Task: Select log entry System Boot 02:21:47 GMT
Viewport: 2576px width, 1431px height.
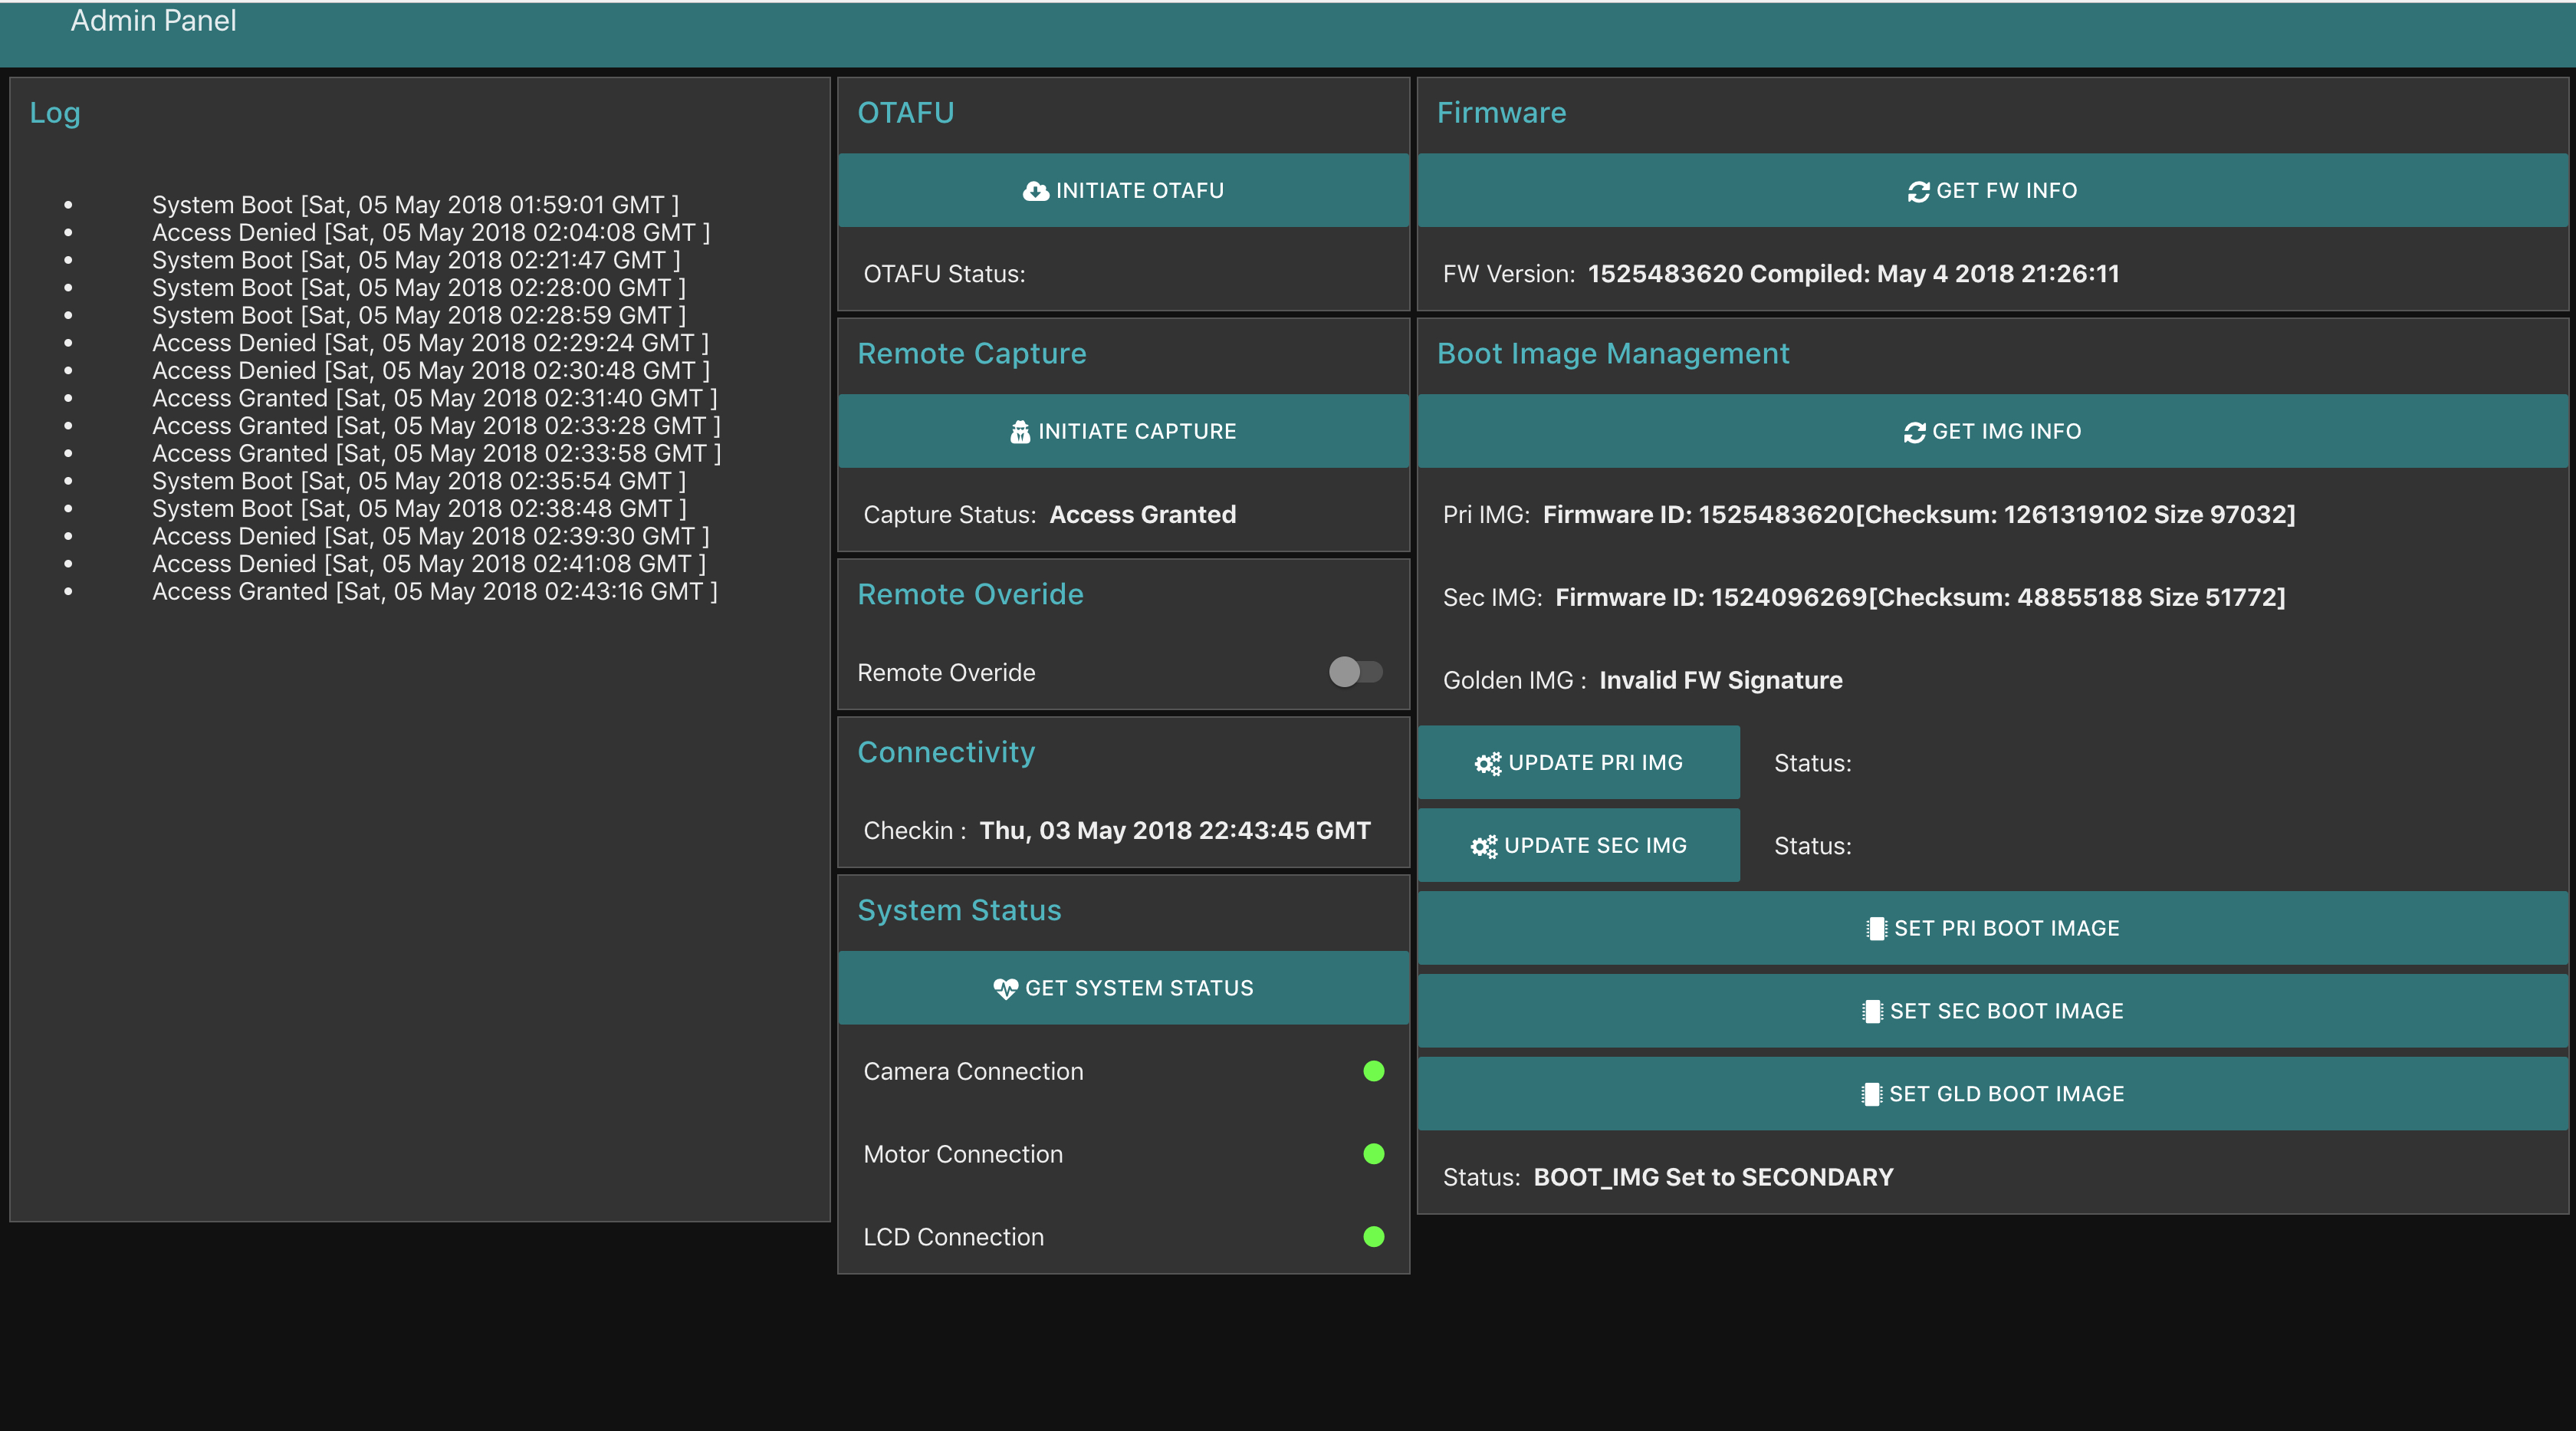Action: (x=416, y=261)
